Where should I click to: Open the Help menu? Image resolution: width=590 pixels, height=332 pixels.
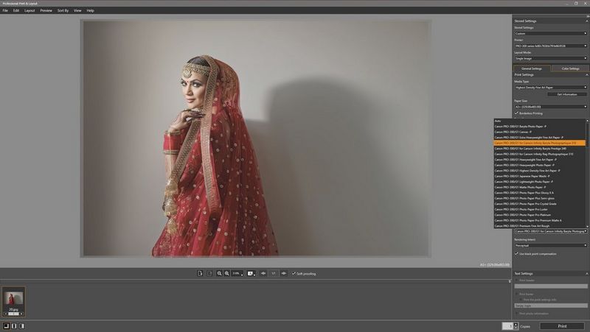click(x=90, y=10)
